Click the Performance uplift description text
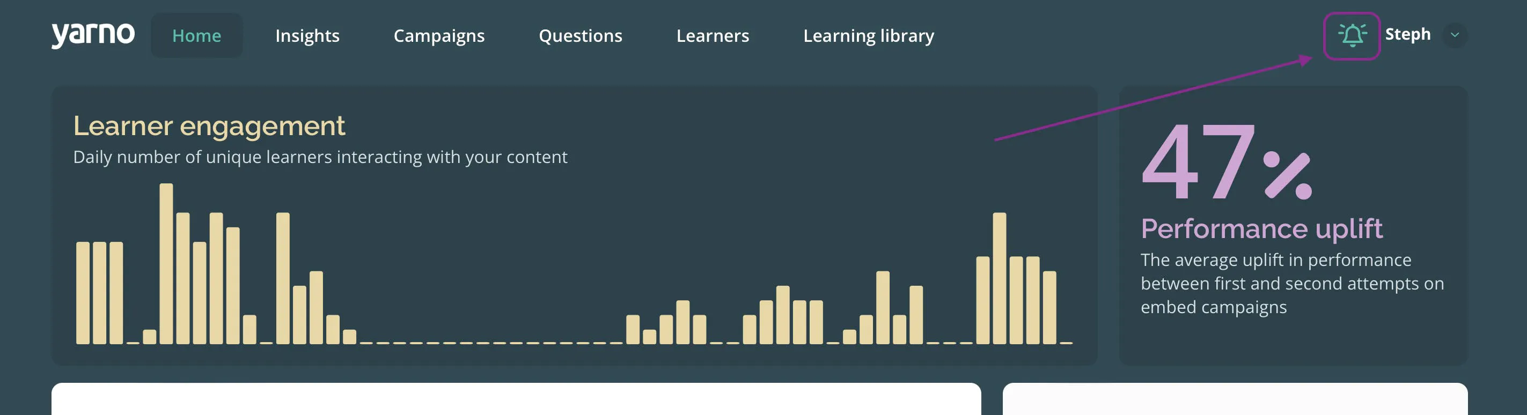 [1292, 284]
